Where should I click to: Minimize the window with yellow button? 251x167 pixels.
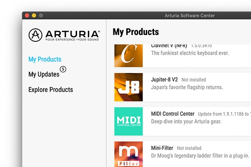pyautogui.click(x=34, y=15)
